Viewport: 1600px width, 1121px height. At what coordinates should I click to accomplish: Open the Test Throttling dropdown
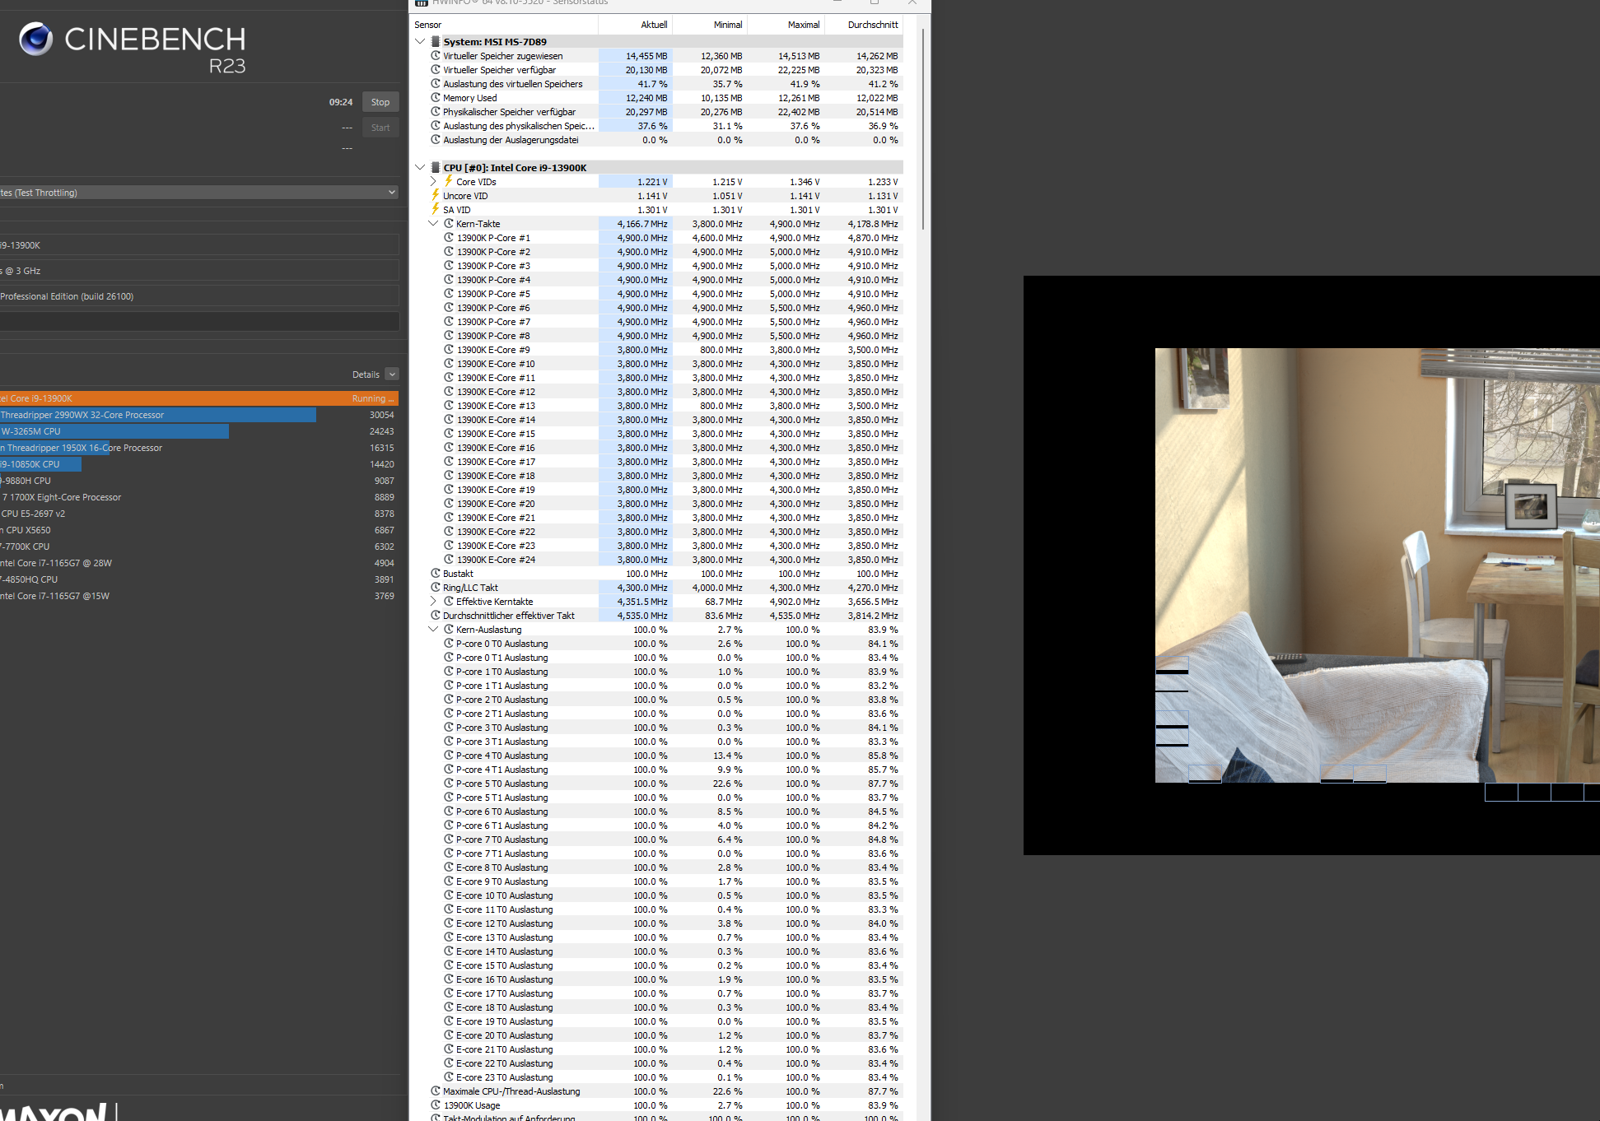[x=391, y=192]
